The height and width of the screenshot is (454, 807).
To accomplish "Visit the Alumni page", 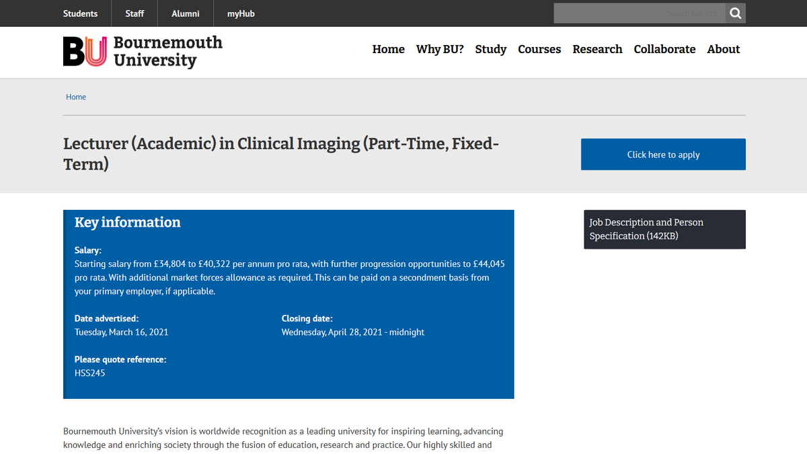I will (x=185, y=13).
